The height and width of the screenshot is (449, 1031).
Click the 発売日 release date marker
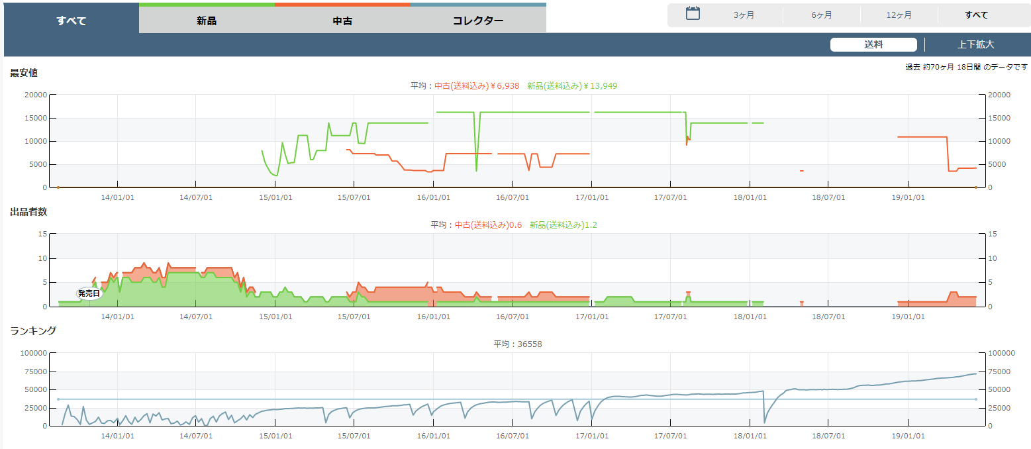point(89,293)
